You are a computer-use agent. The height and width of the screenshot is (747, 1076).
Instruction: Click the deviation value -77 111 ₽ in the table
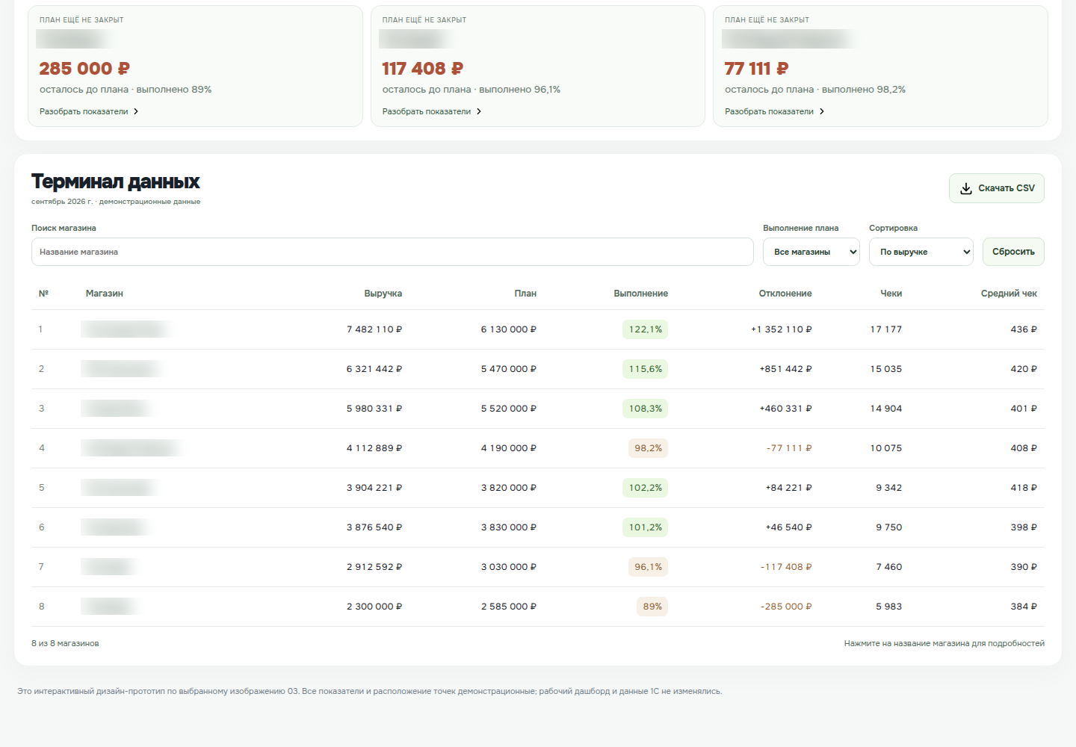pos(789,448)
